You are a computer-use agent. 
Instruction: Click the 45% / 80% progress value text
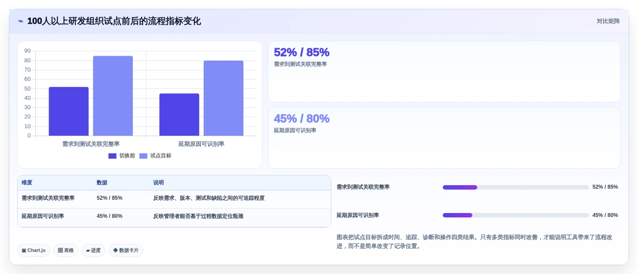click(605, 215)
